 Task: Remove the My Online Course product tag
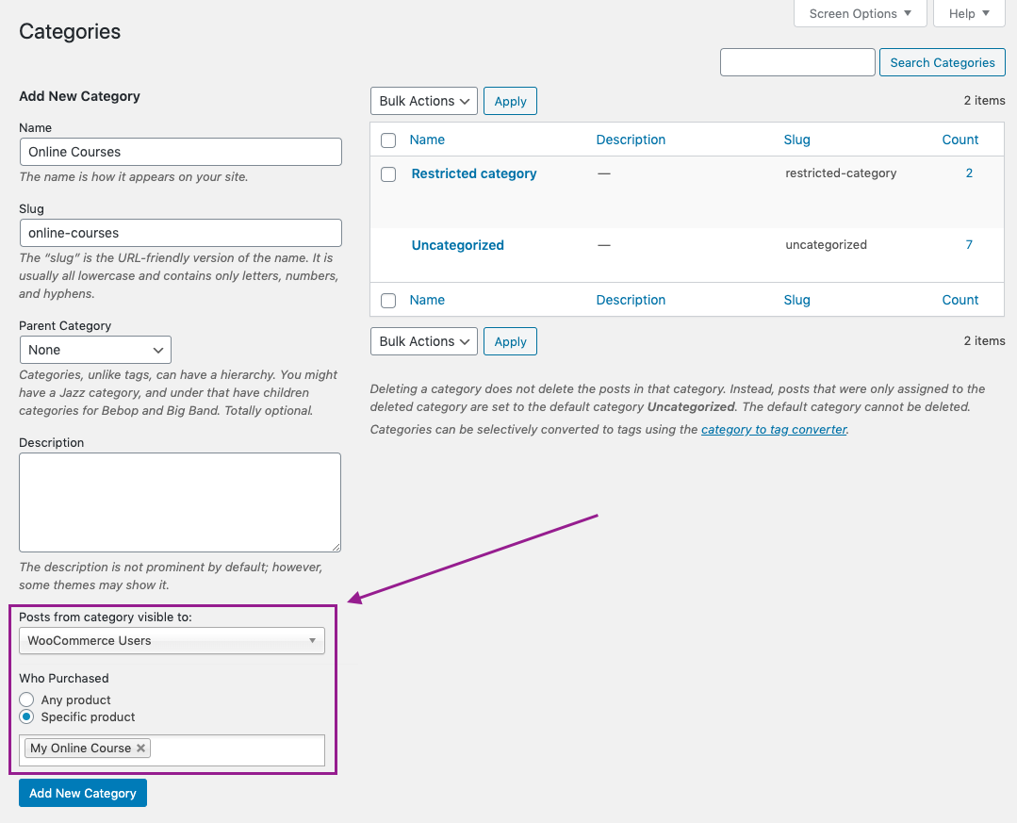point(140,748)
